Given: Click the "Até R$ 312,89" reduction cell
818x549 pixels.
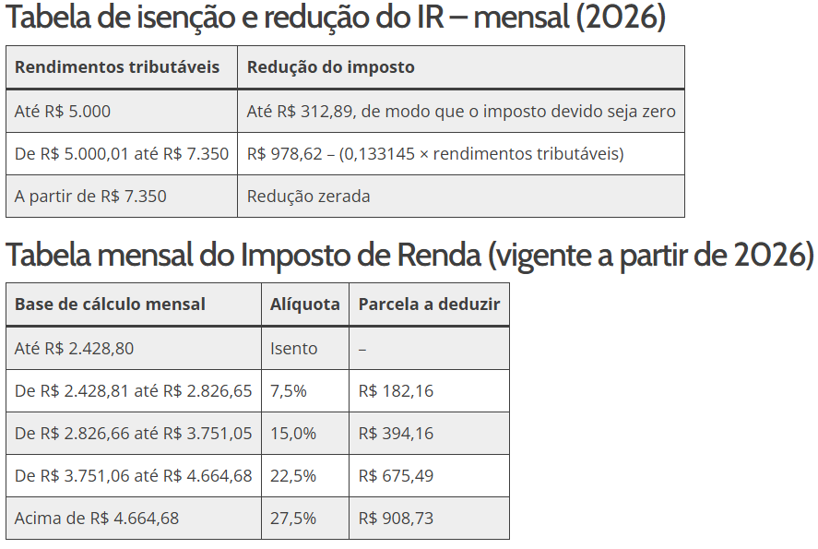Looking at the screenshot, I should pyautogui.click(x=461, y=112).
